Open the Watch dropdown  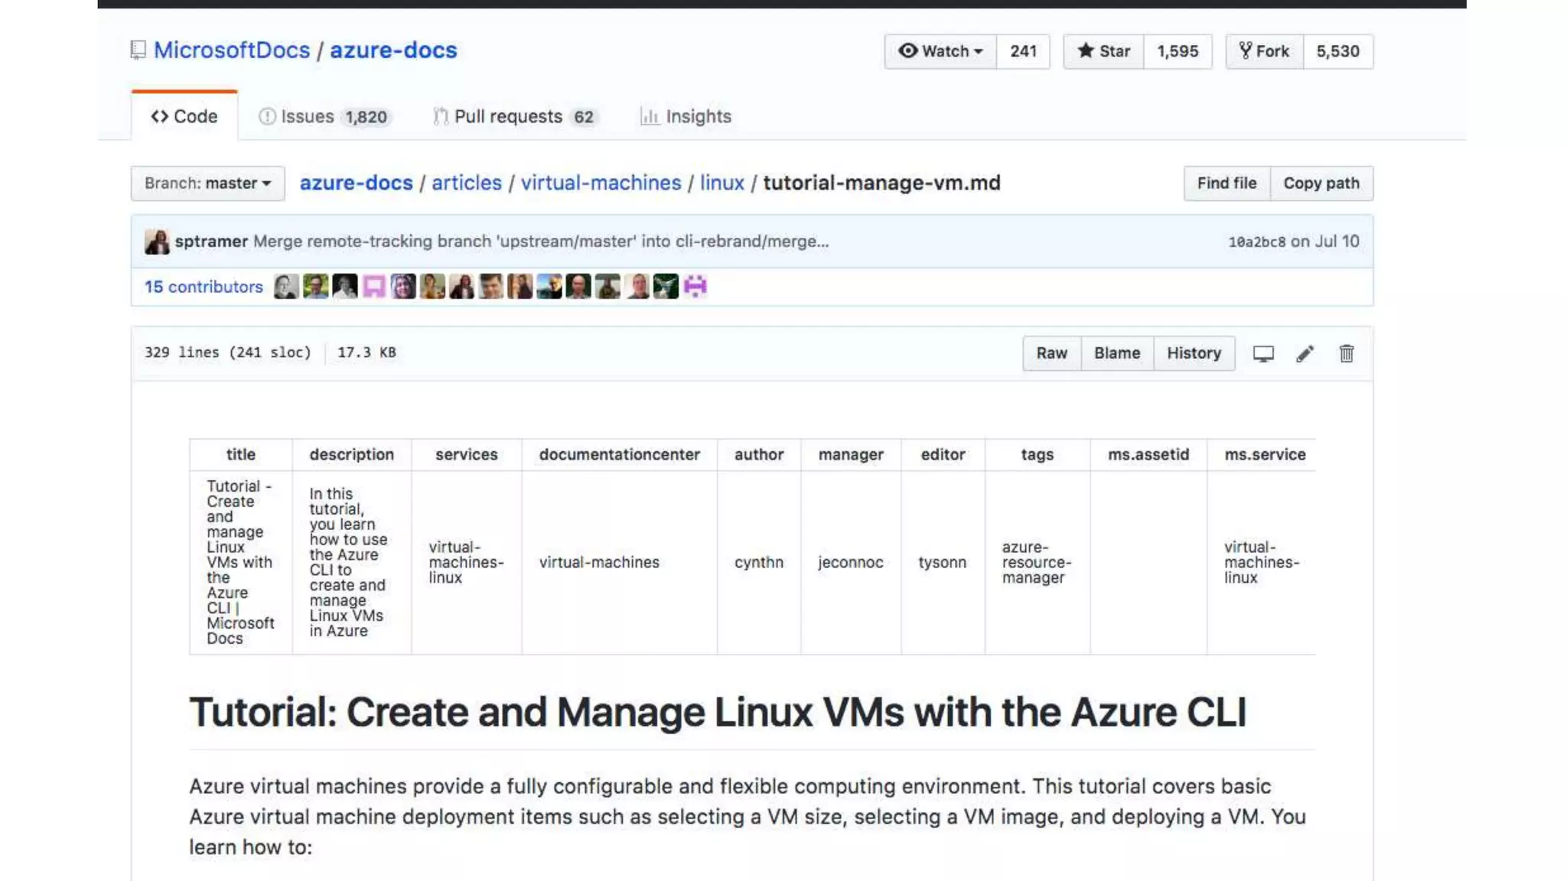(940, 51)
